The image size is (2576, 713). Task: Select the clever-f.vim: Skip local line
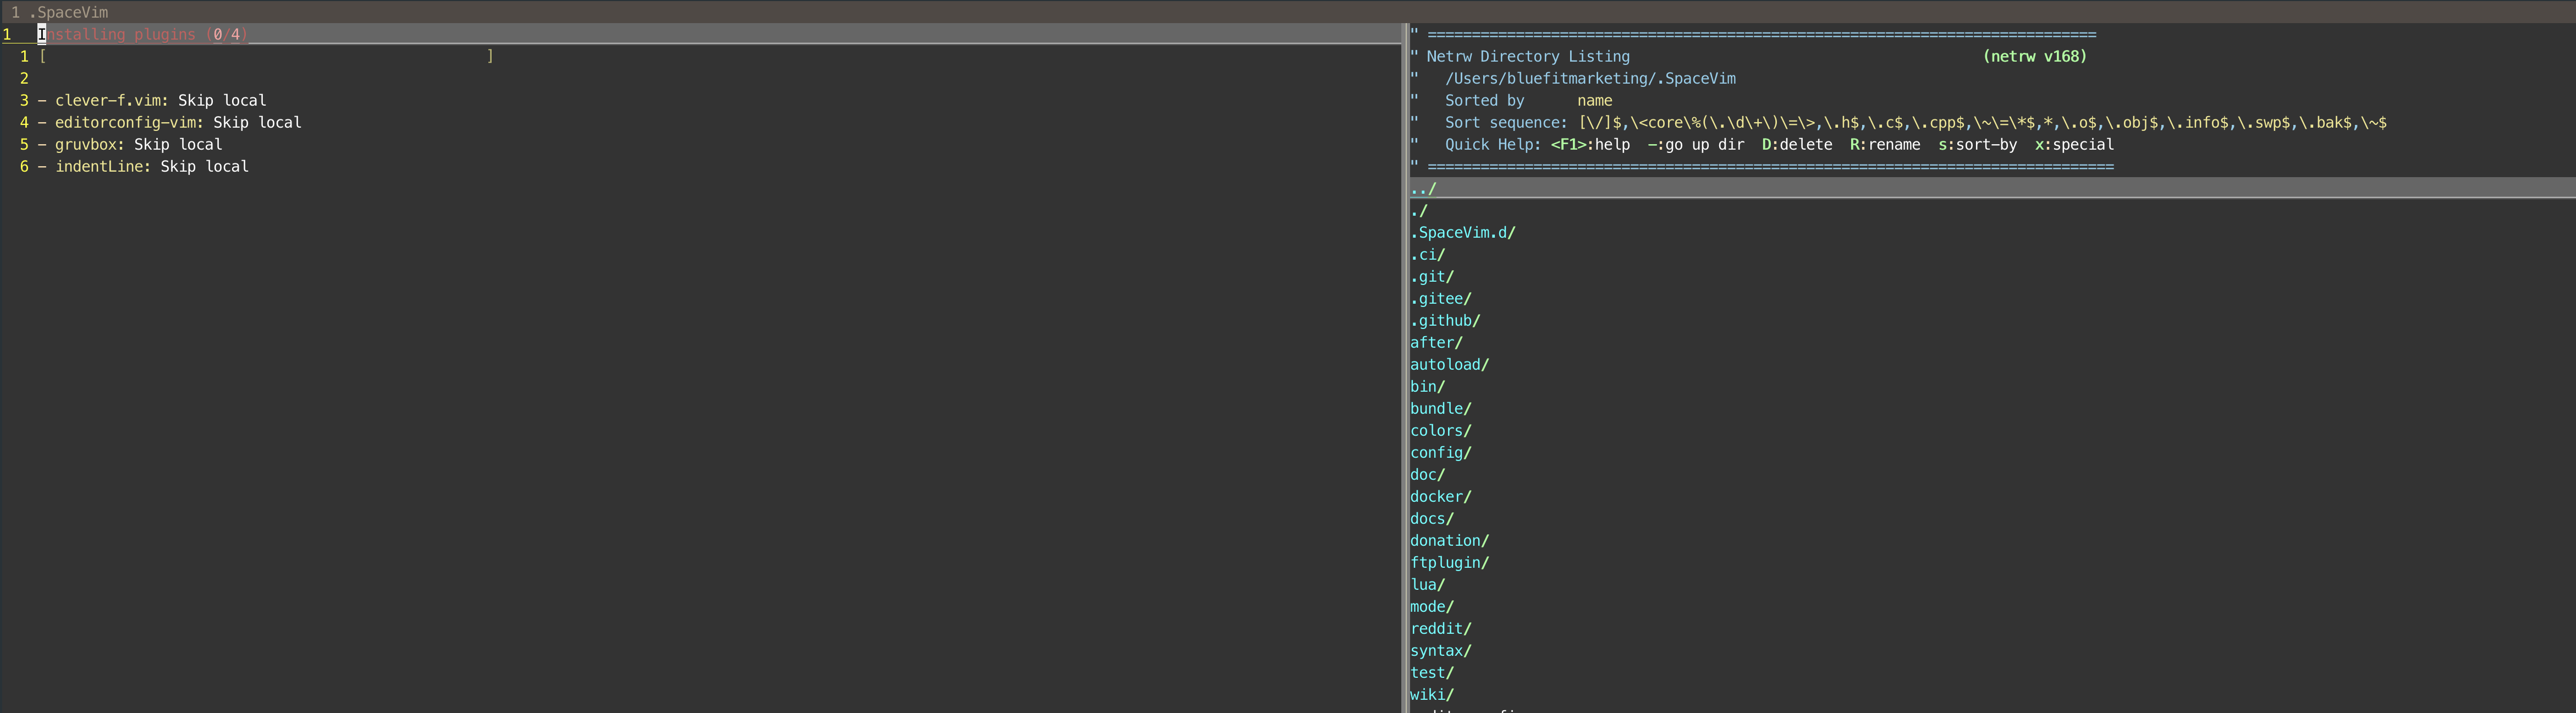tap(152, 100)
